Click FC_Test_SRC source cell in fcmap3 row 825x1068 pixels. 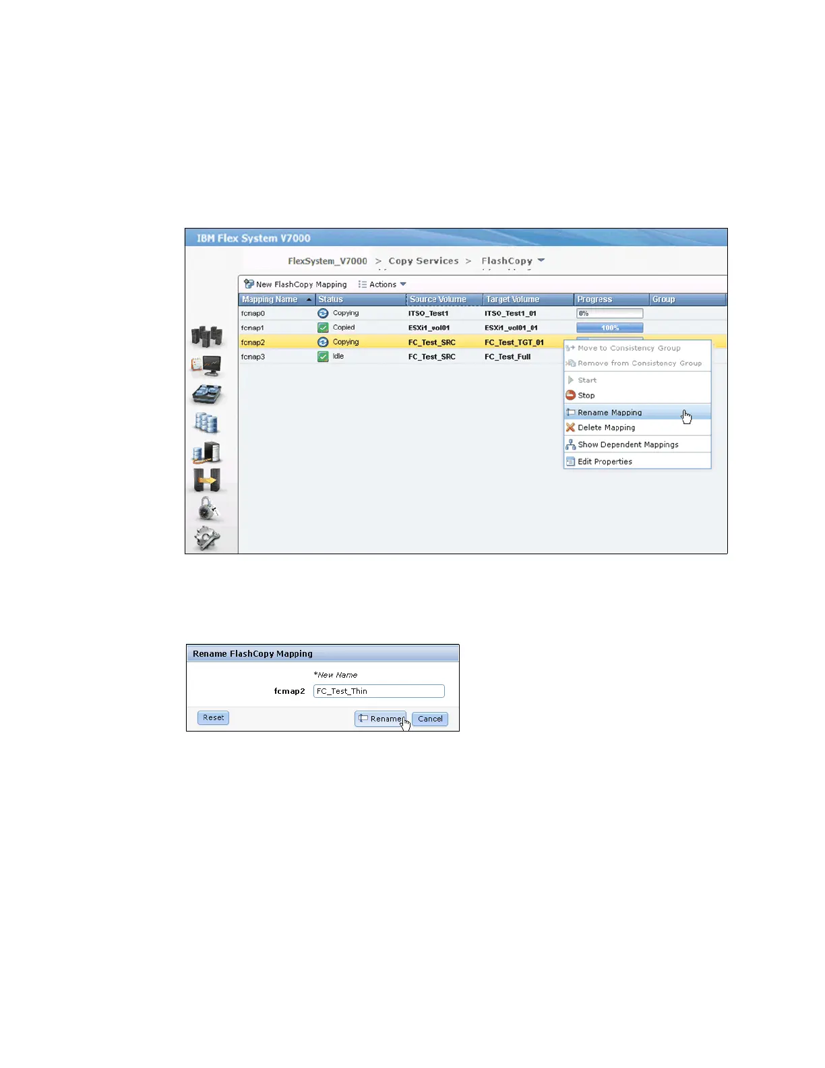[x=432, y=357]
